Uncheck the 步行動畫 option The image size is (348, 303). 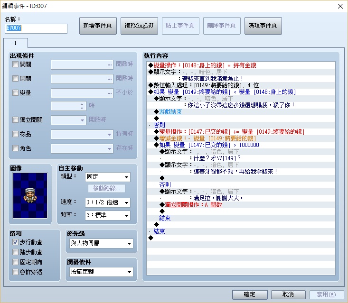15,242
